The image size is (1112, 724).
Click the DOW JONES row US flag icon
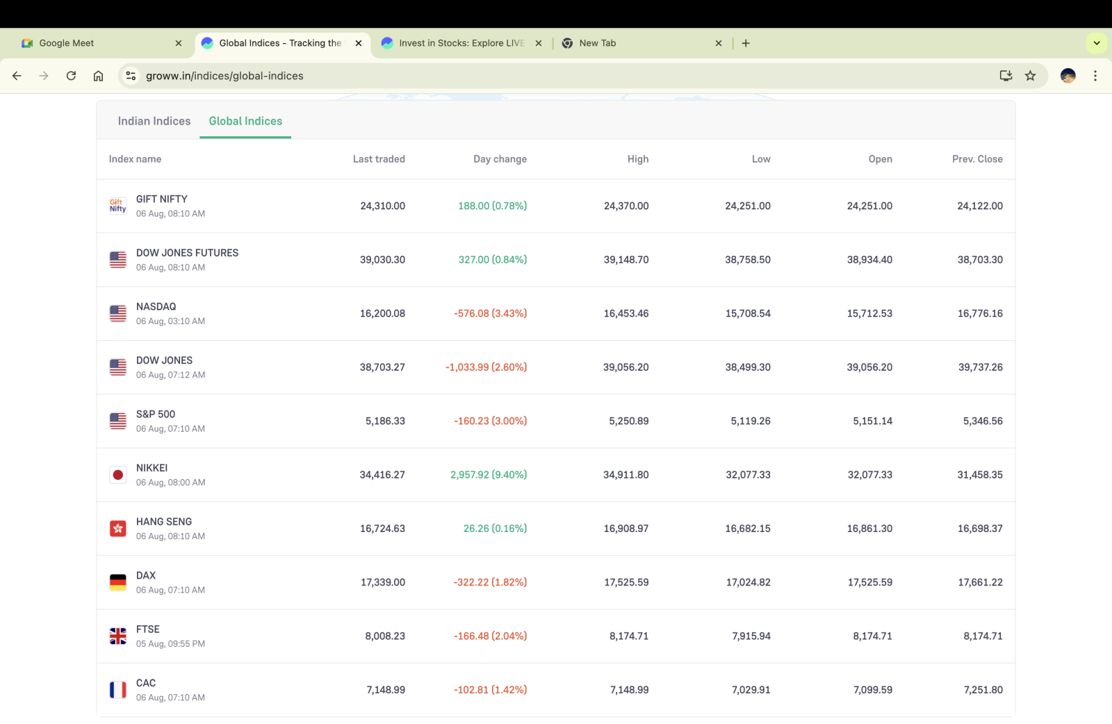pyautogui.click(x=118, y=367)
